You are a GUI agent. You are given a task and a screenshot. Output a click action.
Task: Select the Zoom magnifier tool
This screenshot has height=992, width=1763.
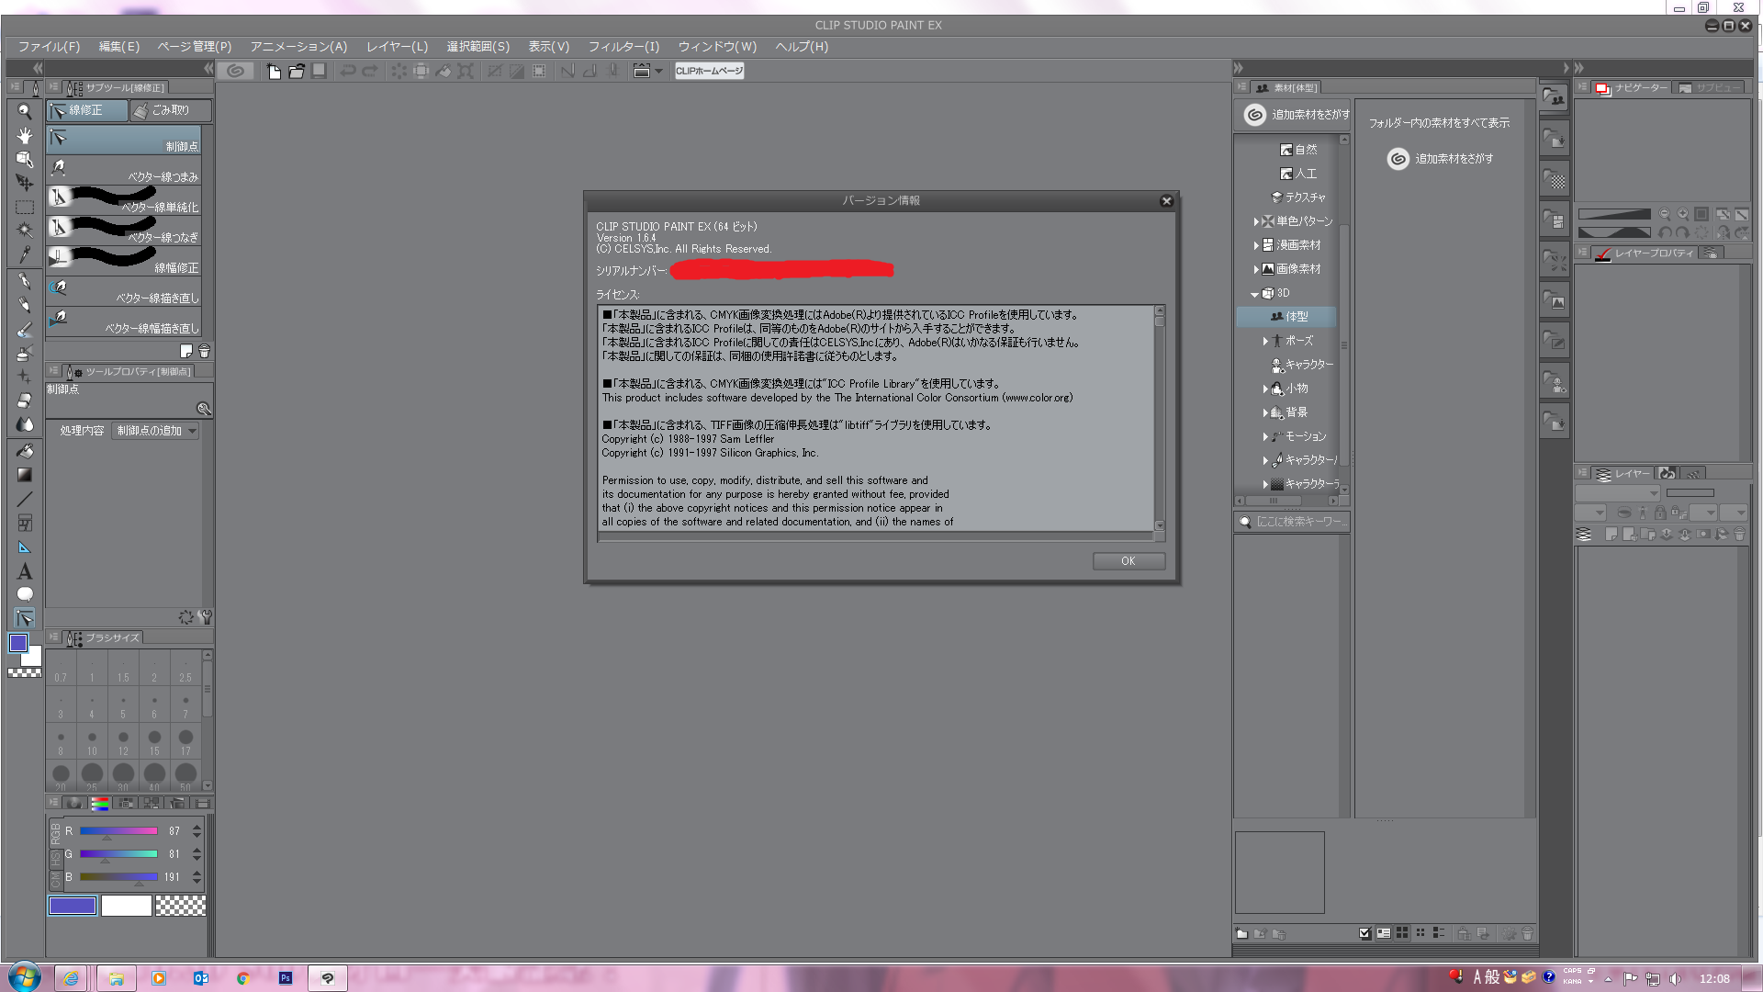point(25,111)
